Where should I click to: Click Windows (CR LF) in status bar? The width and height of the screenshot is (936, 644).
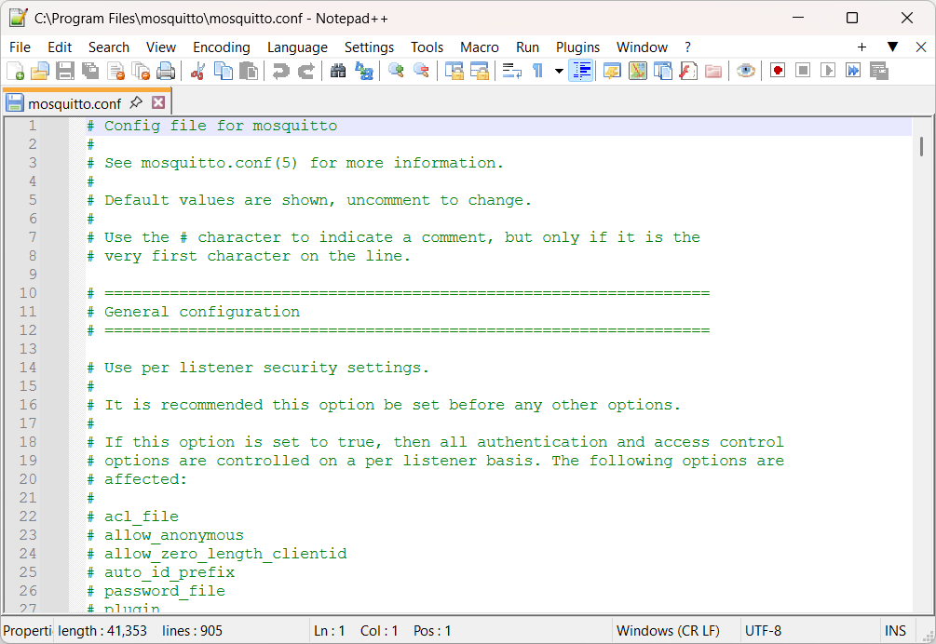tap(668, 630)
